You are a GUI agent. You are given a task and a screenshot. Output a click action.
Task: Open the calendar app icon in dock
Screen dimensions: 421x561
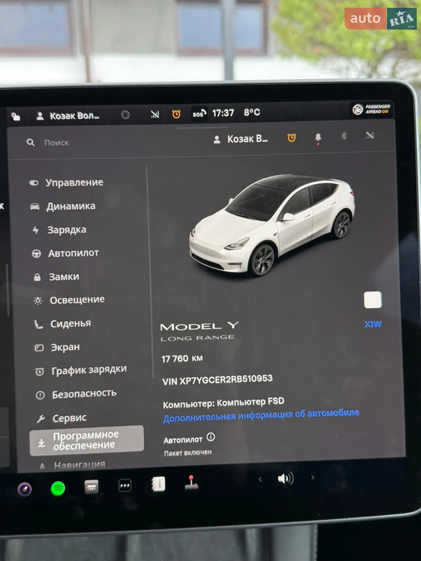coord(92,487)
